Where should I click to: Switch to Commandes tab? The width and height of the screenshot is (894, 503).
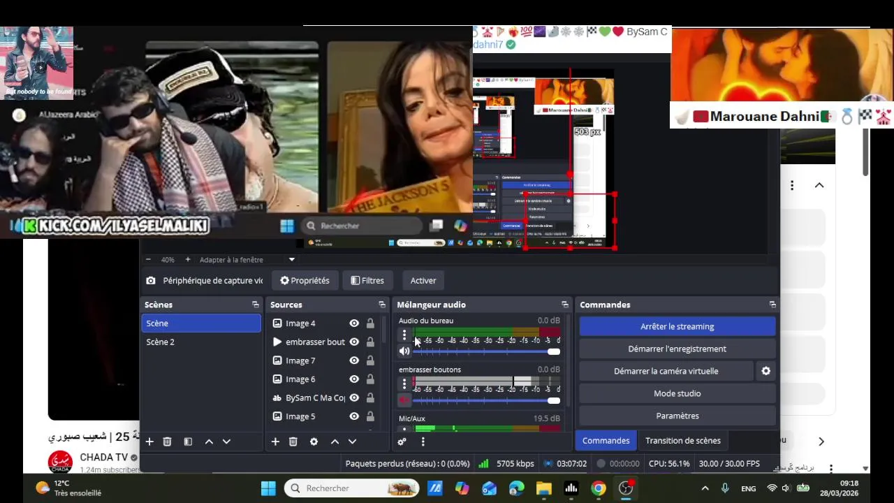point(606,440)
